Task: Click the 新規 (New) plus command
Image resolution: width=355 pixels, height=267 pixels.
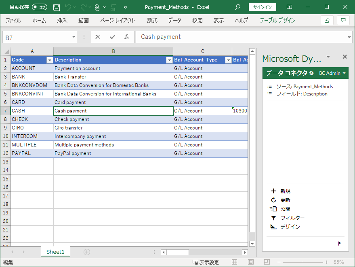Action: (281, 191)
